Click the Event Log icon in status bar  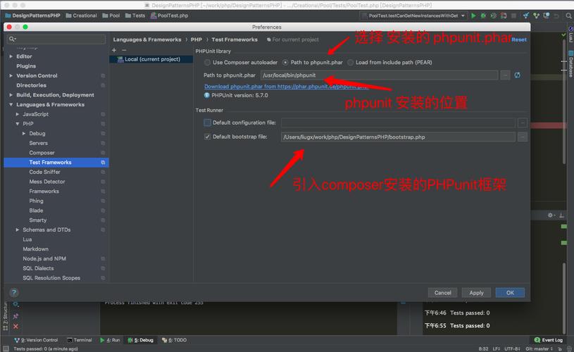click(537, 340)
